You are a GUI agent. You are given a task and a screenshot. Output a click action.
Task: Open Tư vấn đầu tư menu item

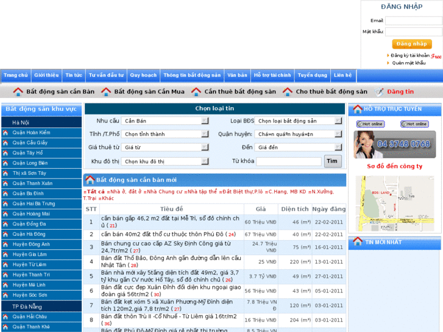point(106,75)
